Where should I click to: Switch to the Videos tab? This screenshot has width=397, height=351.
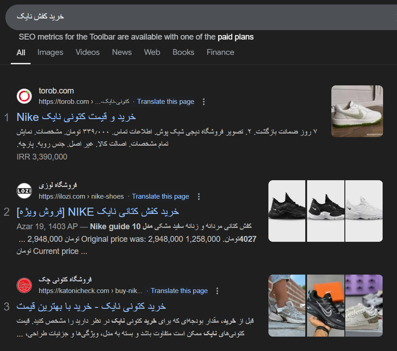pos(88,53)
